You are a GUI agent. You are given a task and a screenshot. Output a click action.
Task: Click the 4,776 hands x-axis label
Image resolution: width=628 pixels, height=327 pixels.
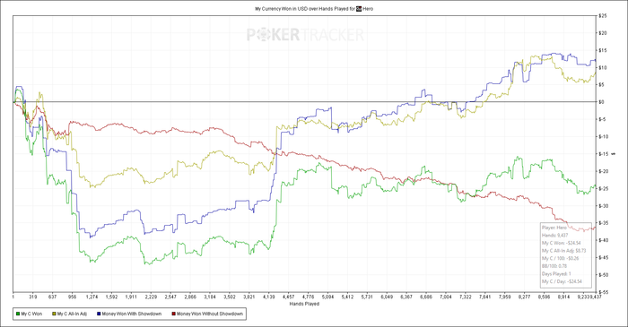pyautogui.click(x=308, y=297)
